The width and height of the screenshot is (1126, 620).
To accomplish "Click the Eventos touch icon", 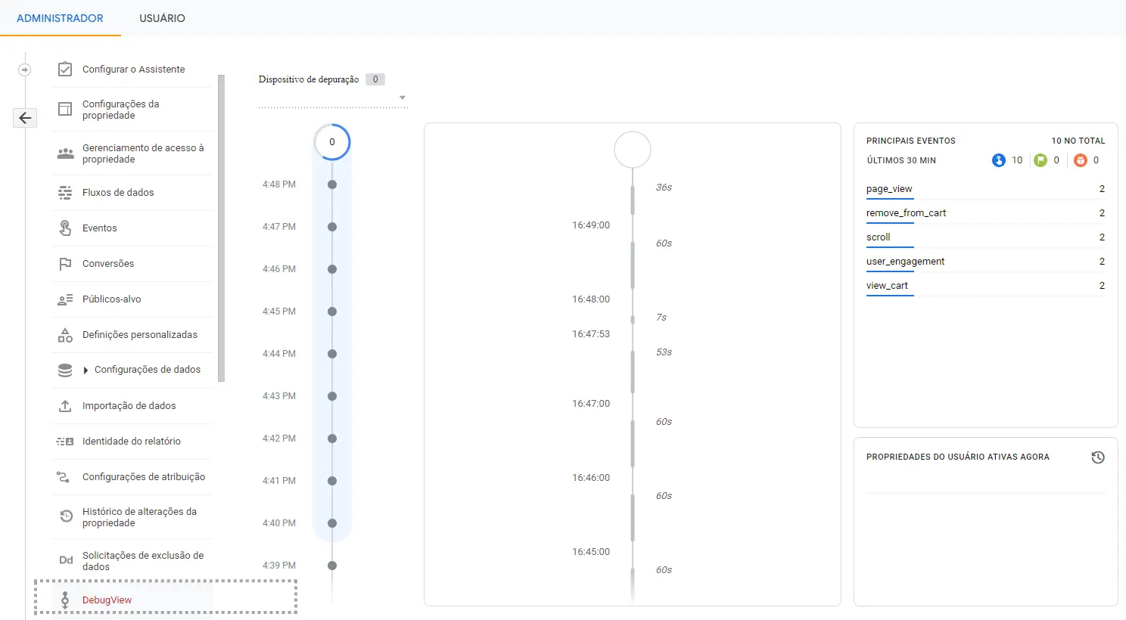I will pos(65,228).
